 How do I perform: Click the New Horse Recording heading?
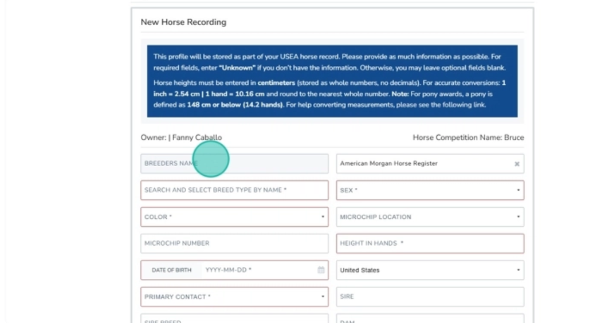pos(183,22)
